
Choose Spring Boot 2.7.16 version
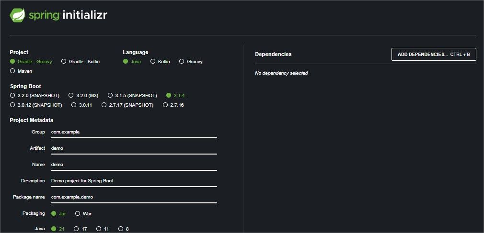173,105
